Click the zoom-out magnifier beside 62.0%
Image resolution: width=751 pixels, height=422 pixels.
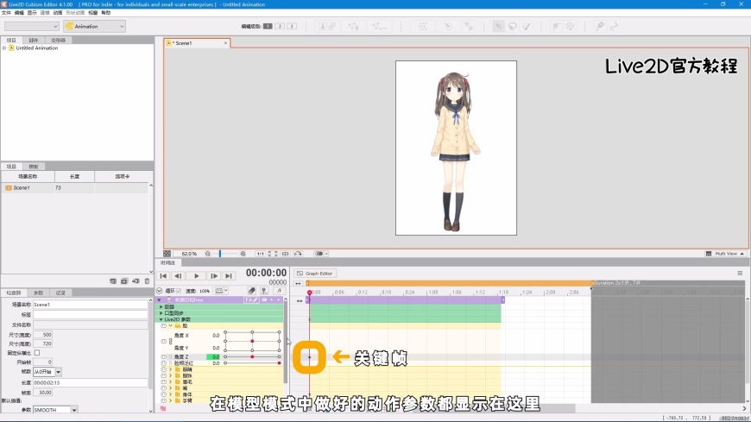[208, 254]
